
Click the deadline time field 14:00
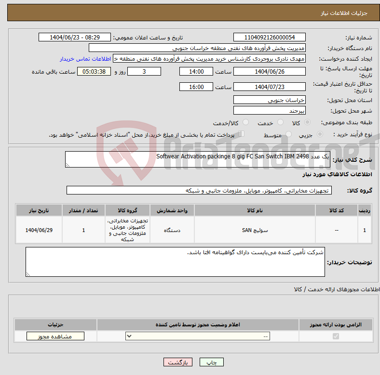click(x=196, y=72)
